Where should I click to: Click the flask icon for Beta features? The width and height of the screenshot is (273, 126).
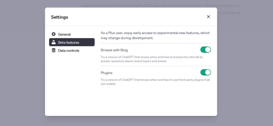(54, 42)
